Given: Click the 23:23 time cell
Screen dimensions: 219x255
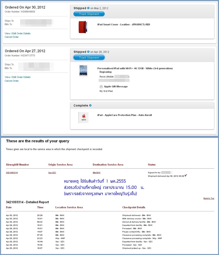Looking at the screenshot, I should click(40, 238).
